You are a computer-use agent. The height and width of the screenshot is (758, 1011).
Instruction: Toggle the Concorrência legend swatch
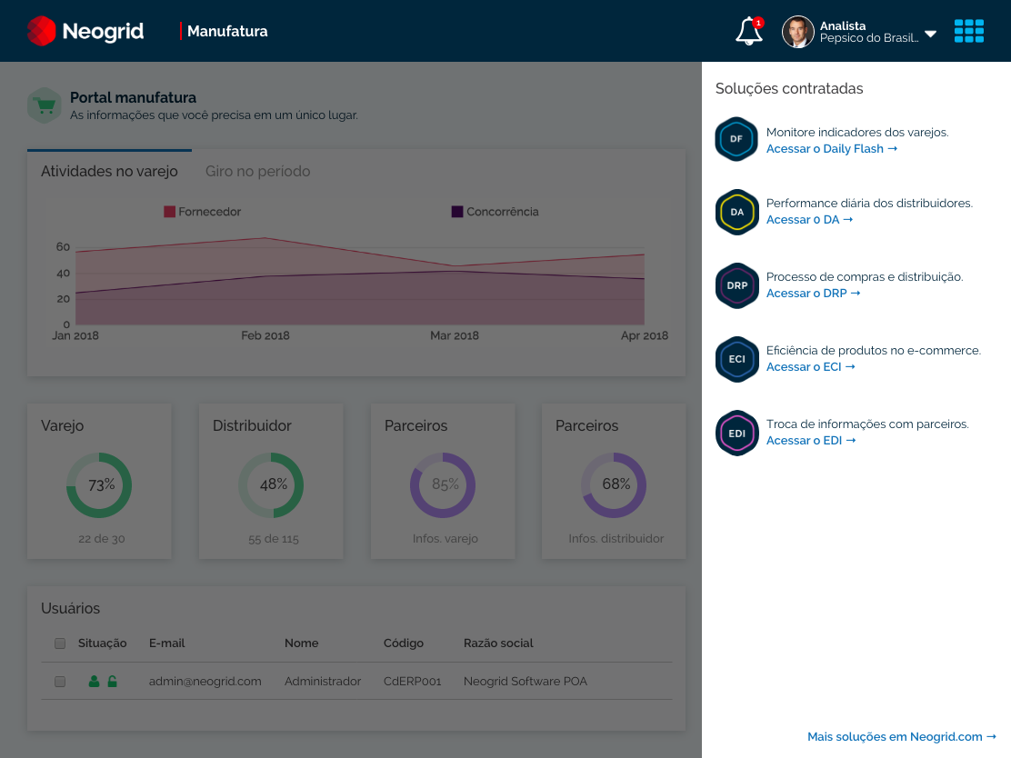457,212
